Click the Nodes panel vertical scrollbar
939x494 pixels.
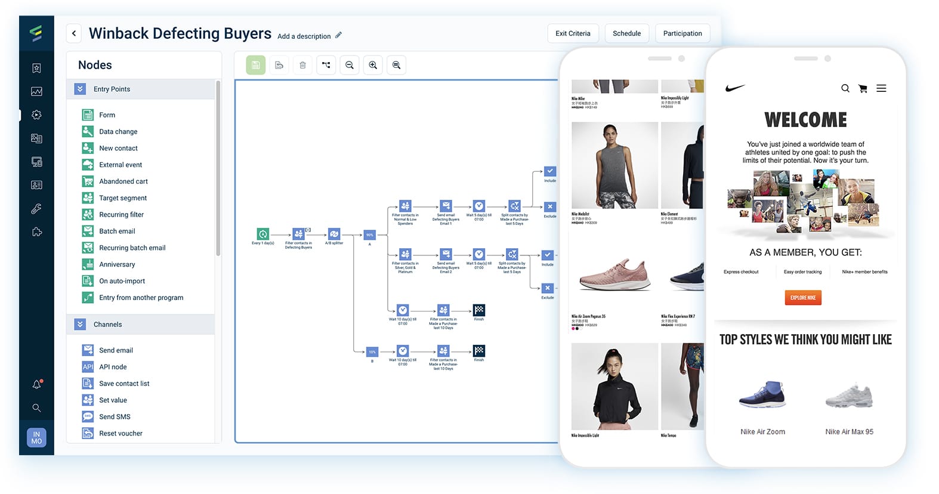[x=218, y=168]
